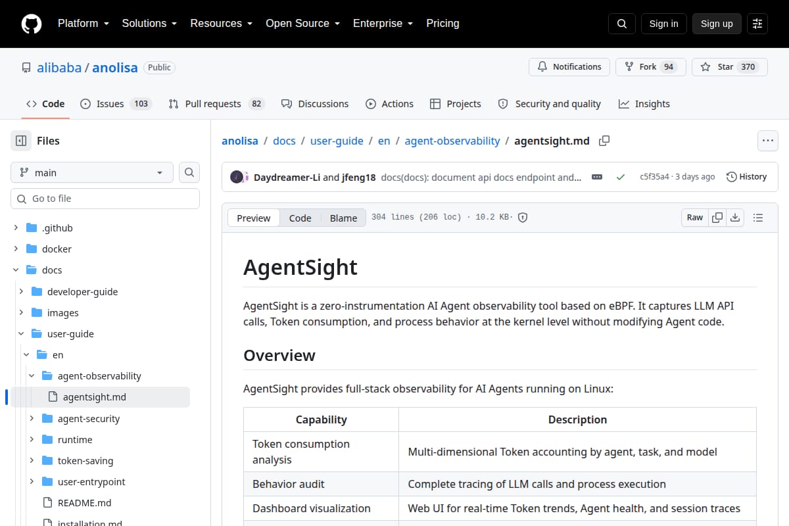Open the Discussions tab

[315, 104]
